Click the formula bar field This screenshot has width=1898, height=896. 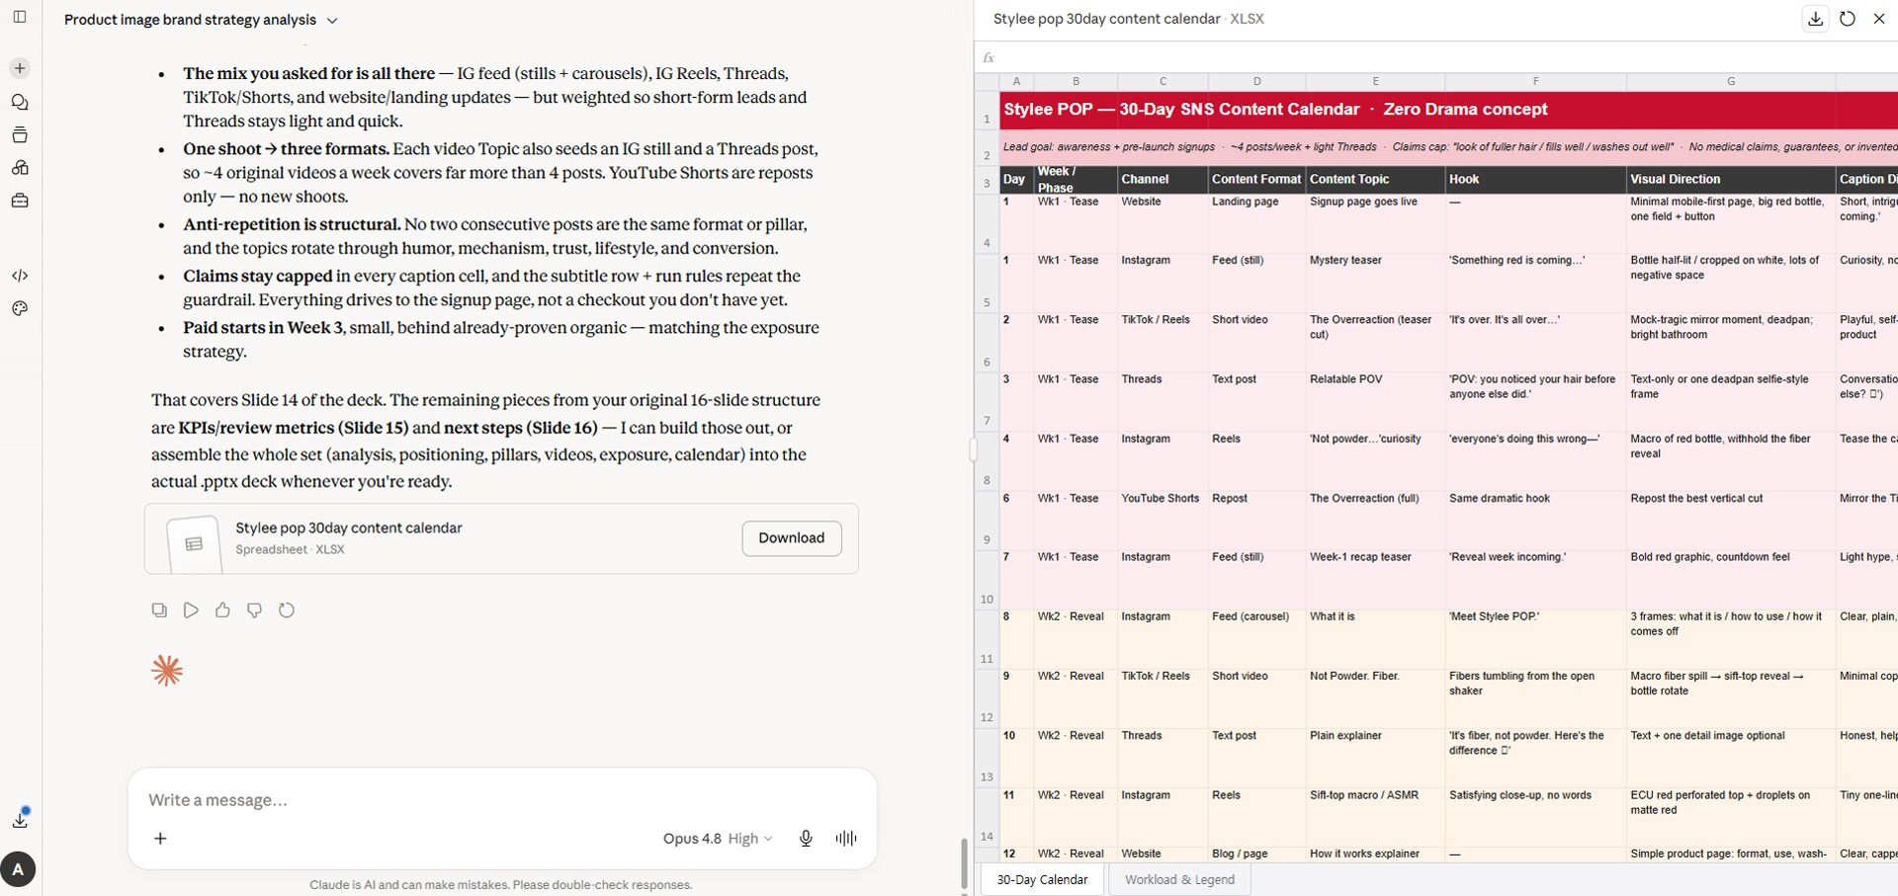click(1448, 57)
